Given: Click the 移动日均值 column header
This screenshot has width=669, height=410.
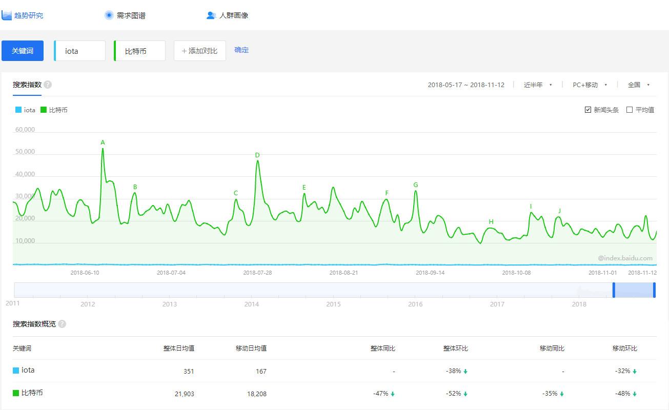Looking at the screenshot, I should [251, 348].
